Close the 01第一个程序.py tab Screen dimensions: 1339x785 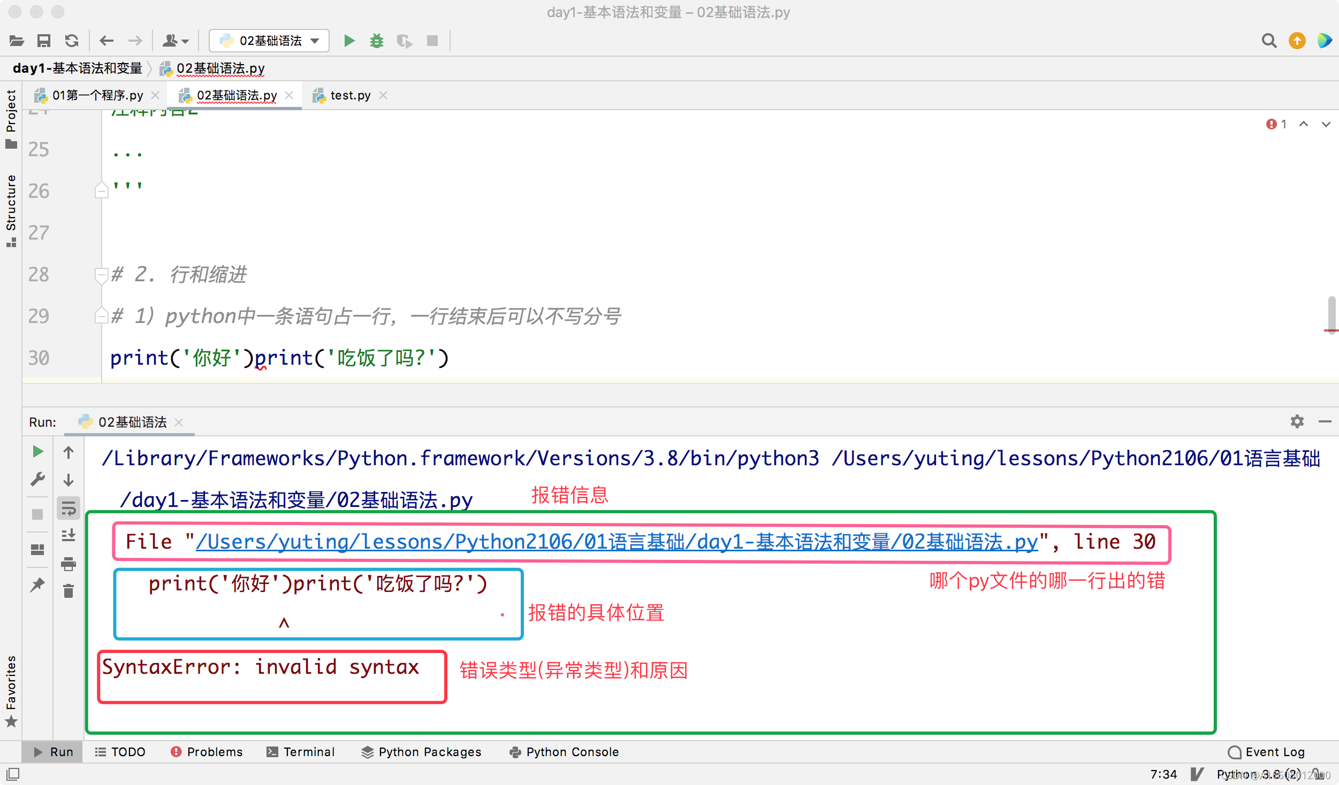point(156,95)
